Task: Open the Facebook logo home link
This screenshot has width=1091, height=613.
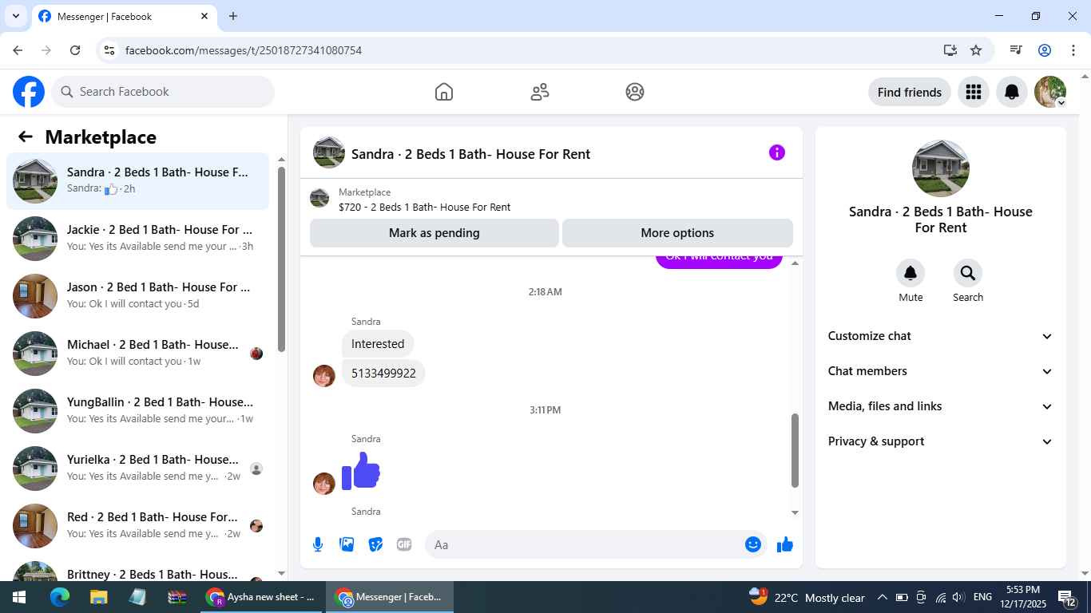Action: [29, 92]
